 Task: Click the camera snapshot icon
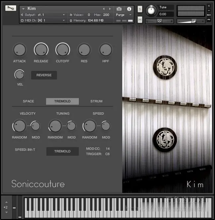pyautogui.click(x=119, y=9)
